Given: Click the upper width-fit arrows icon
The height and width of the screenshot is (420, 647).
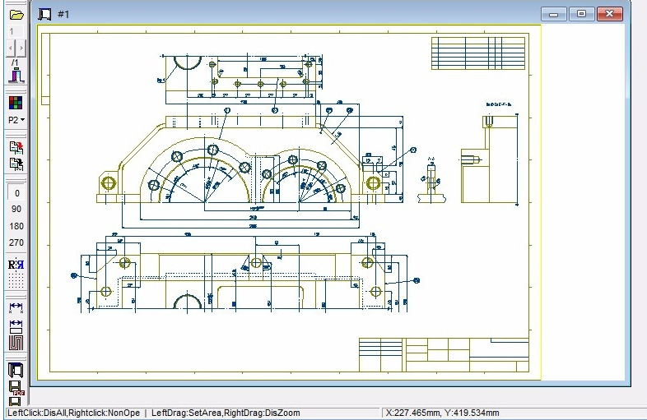Looking at the screenshot, I should 16,308.
